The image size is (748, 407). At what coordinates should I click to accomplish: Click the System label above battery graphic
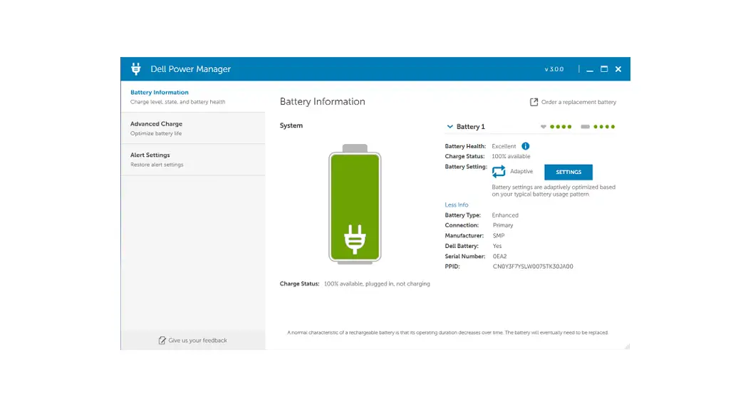pyautogui.click(x=291, y=125)
